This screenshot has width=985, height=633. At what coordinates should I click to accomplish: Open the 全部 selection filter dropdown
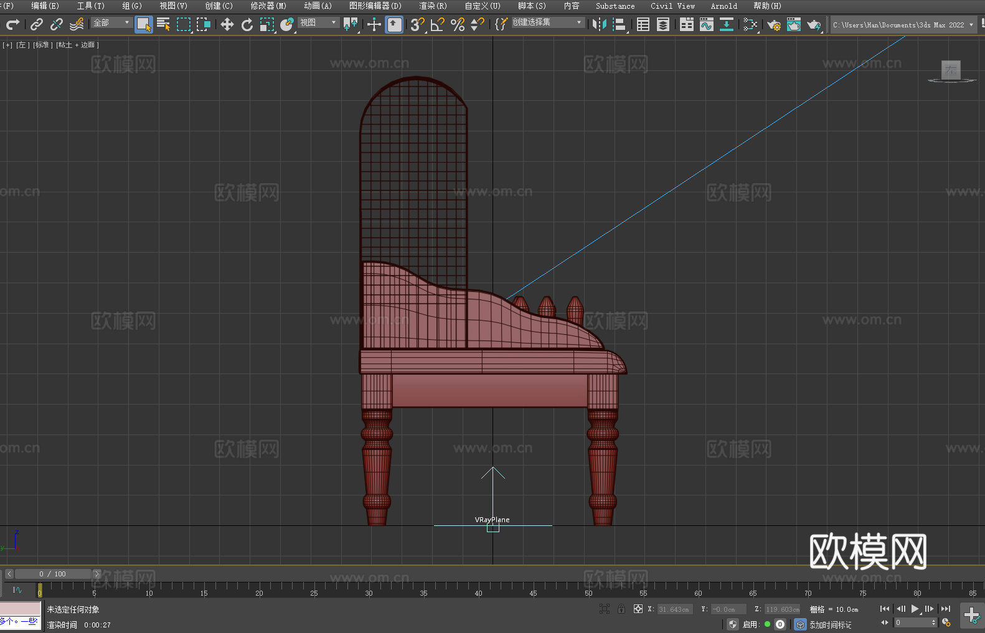[111, 22]
